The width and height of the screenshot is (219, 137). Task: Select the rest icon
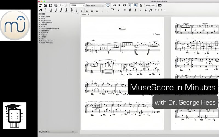(119, 10)
